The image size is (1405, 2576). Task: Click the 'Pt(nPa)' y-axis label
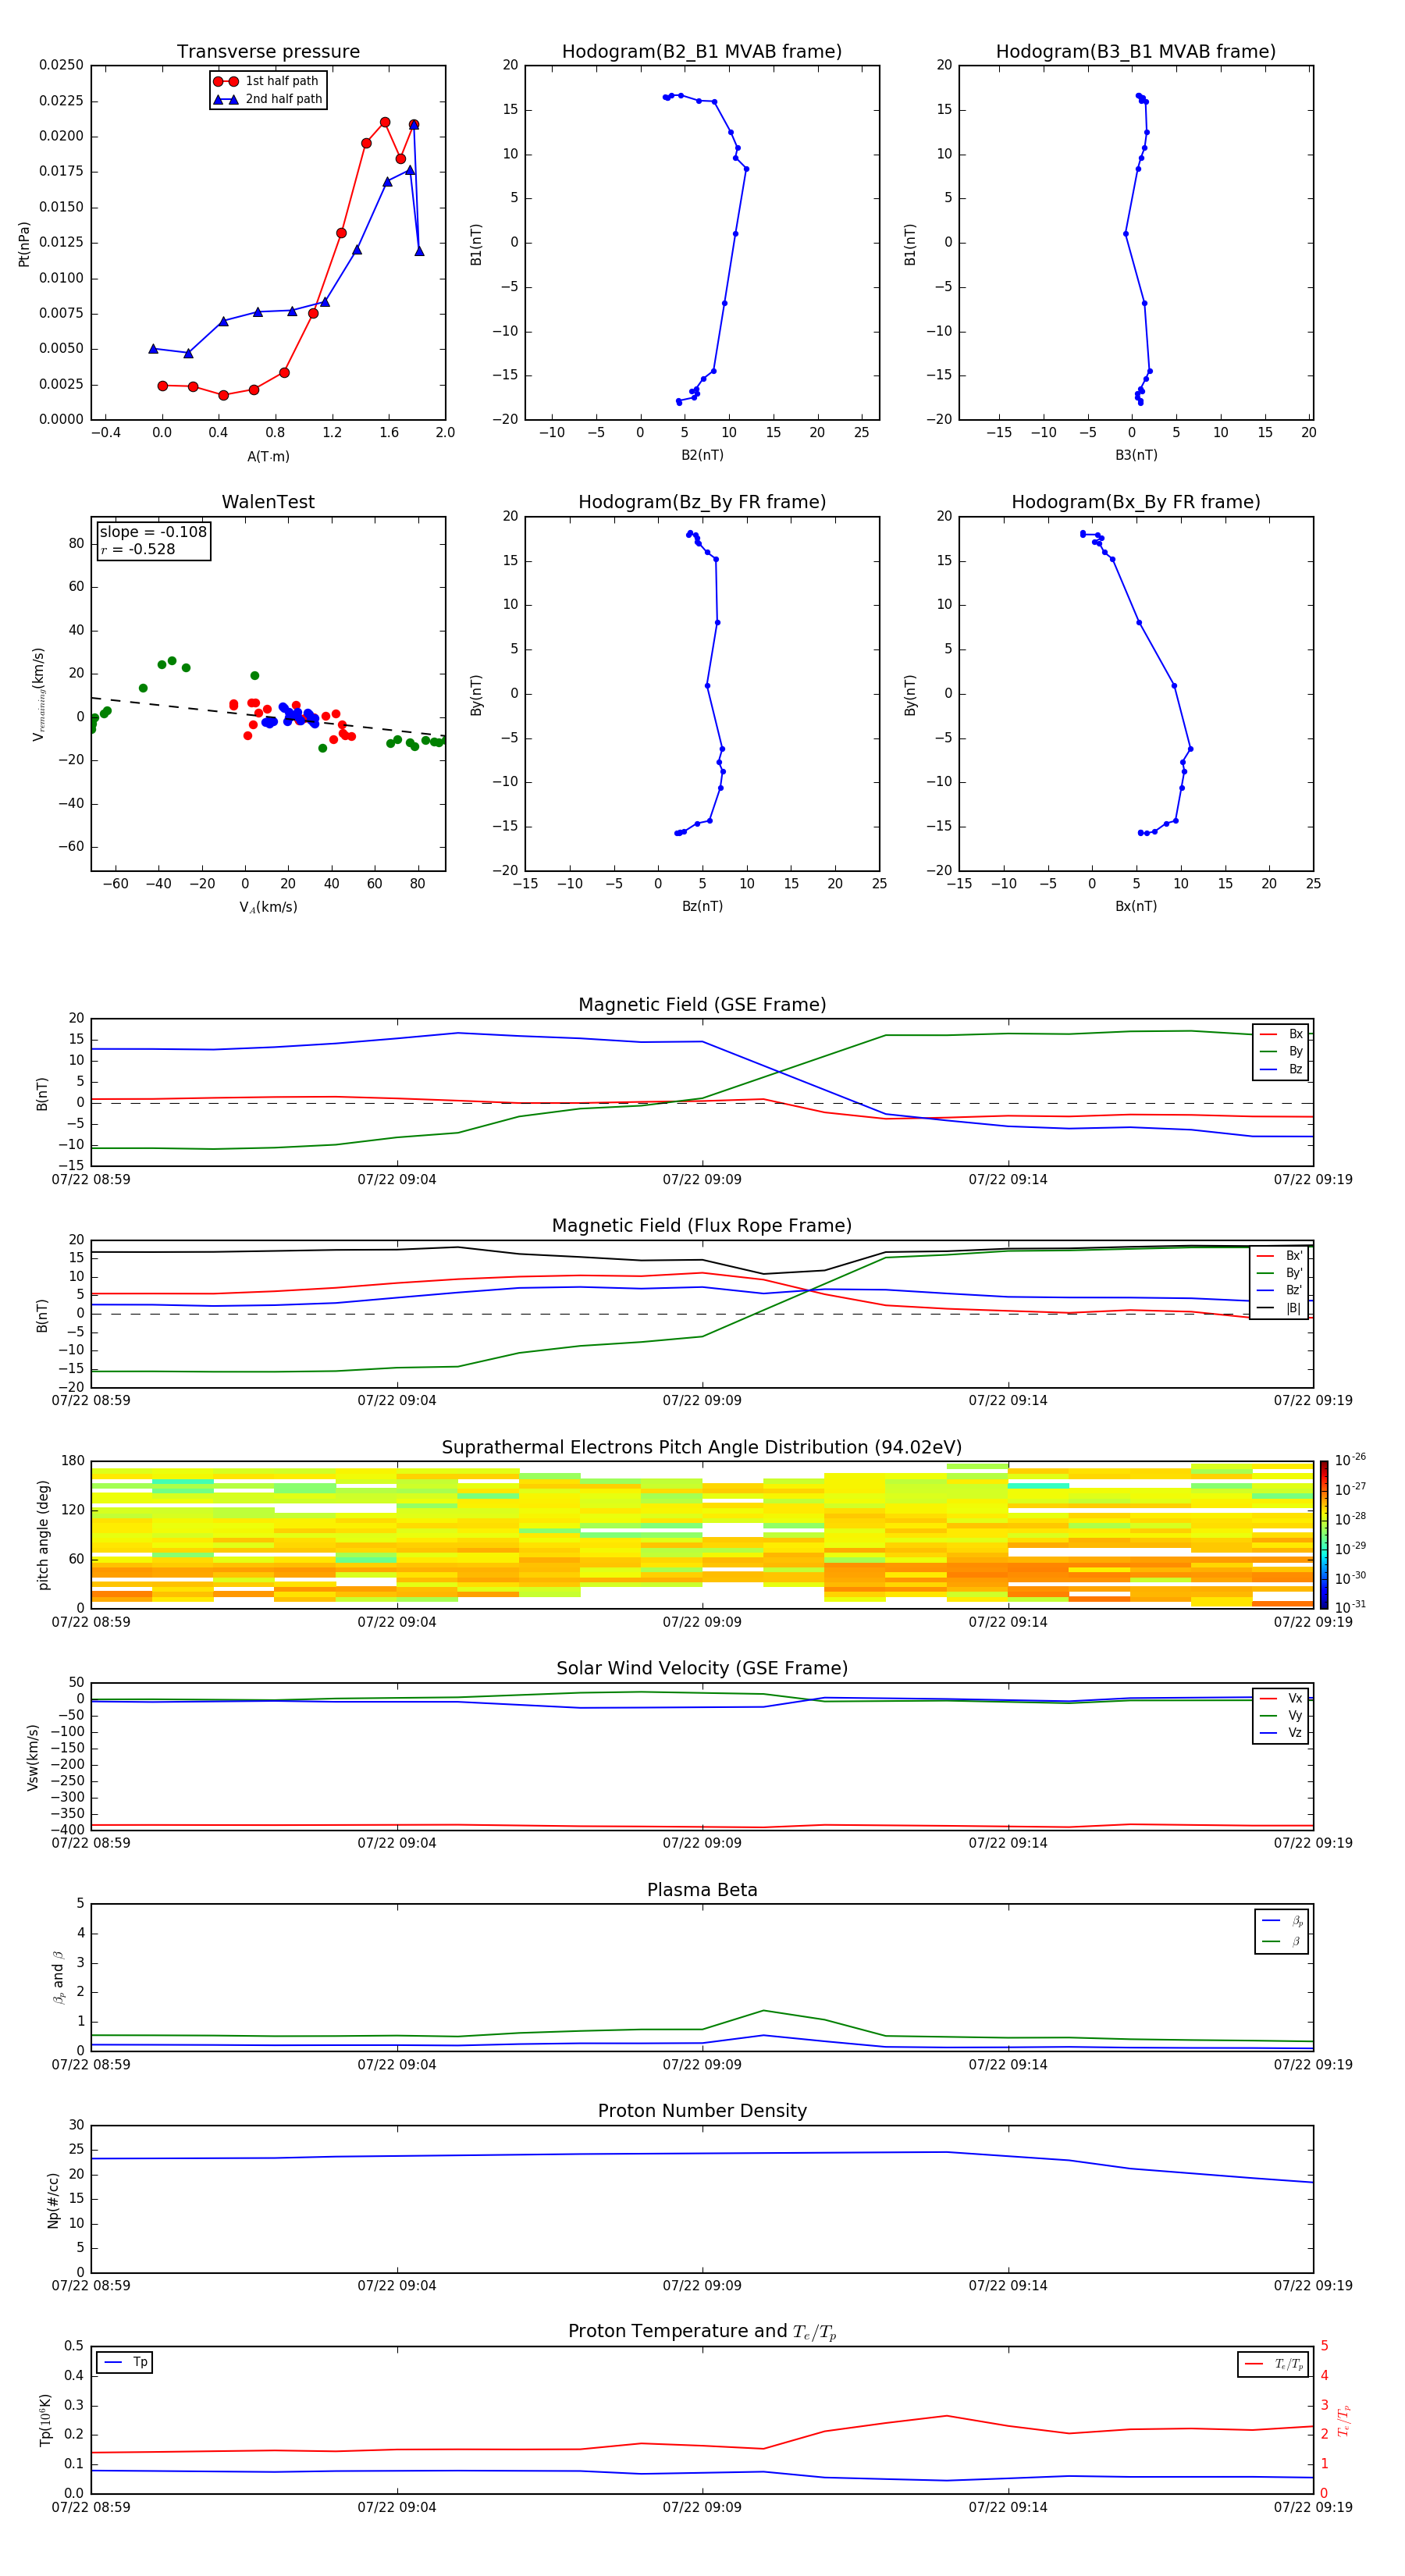24,244
